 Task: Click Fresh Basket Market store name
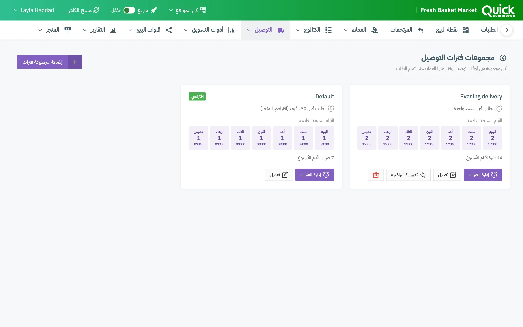449,10
